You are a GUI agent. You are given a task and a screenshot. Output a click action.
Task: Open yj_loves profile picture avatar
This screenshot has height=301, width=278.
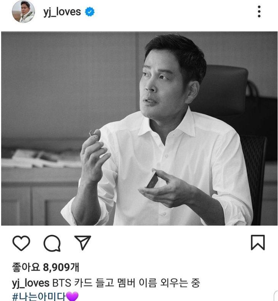coord(23,11)
